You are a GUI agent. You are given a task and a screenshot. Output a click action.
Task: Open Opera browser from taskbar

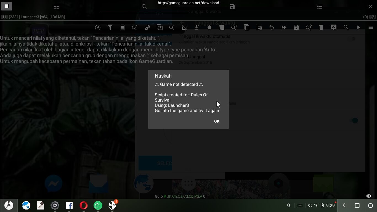point(84,205)
